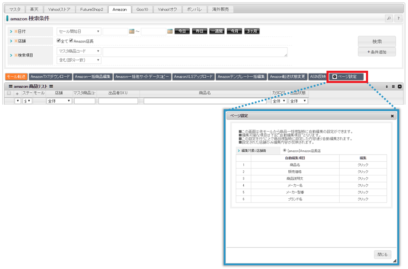Screen dimensions: 408x269
Task: Click the クリック link for 商品説明文
Action: click(363, 179)
